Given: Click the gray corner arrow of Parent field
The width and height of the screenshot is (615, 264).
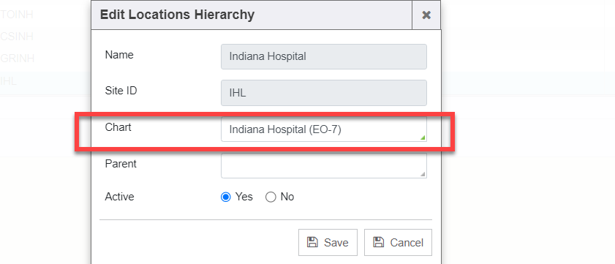Looking at the screenshot, I should (x=423, y=174).
